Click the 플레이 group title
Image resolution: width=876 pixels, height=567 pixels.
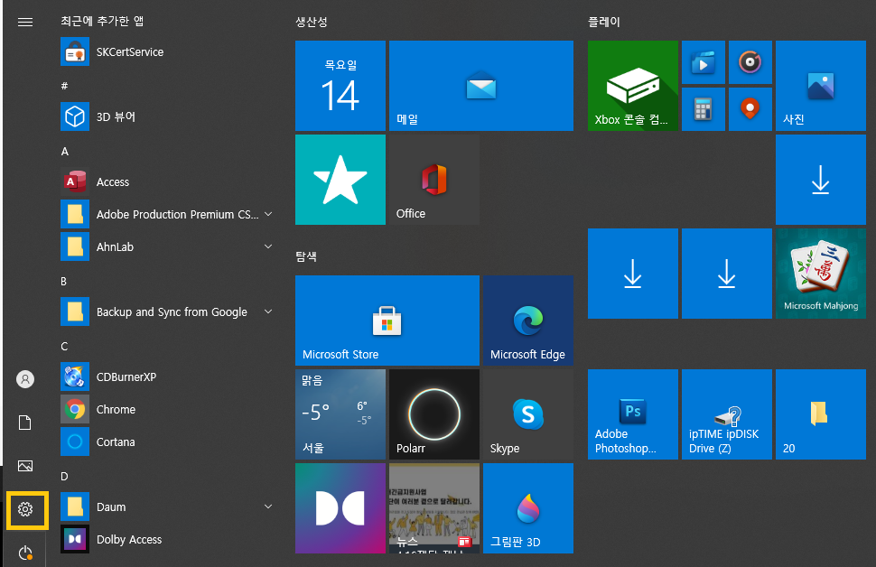[x=604, y=22]
